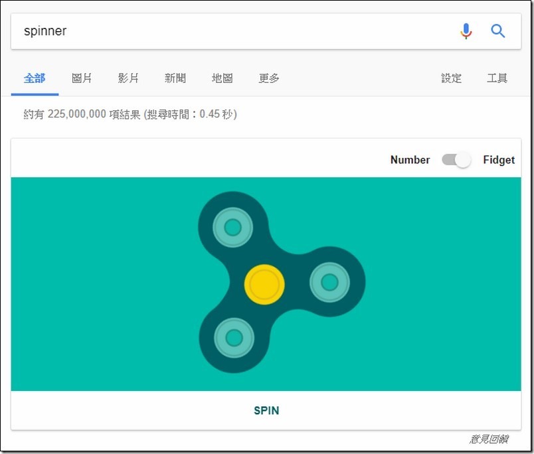This screenshot has width=534, height=454.
Task: Open the 更多 menu
Action: pyautogui.click(x=269, y=78)
